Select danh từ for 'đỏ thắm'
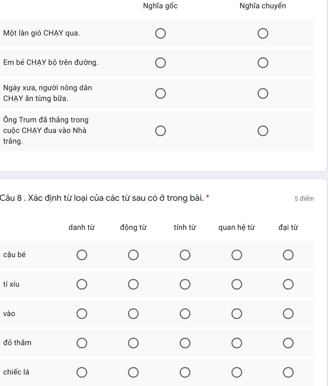This screenshot has width=328, height=386. coord(82,343)
